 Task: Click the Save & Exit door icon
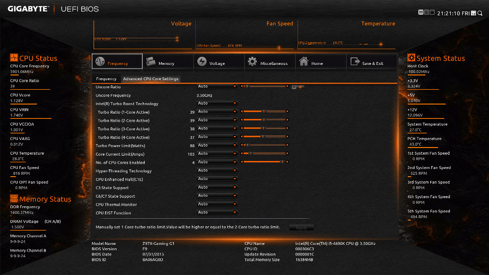(355, 62)
